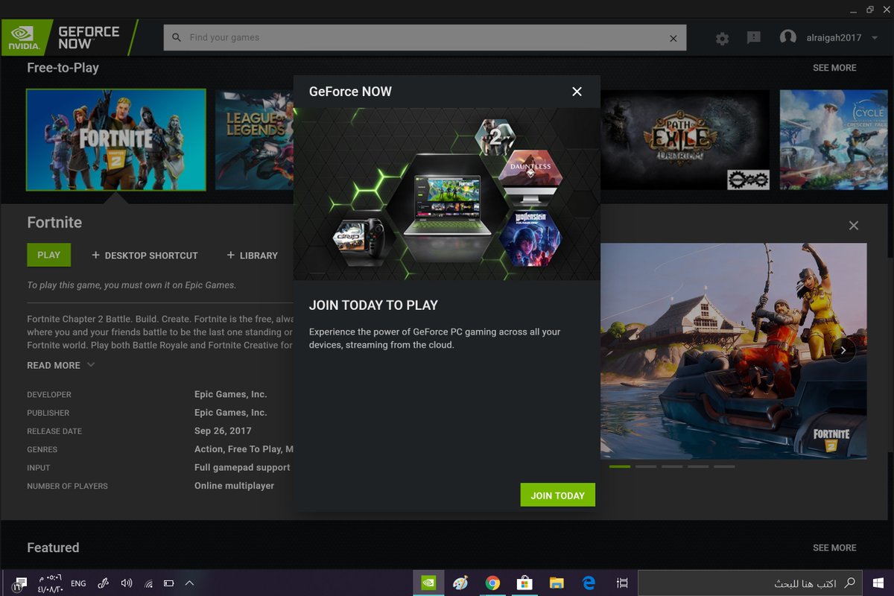Click the battery tray icon
Viewport: 894px width, 596px height.
[x=169, y=583]
